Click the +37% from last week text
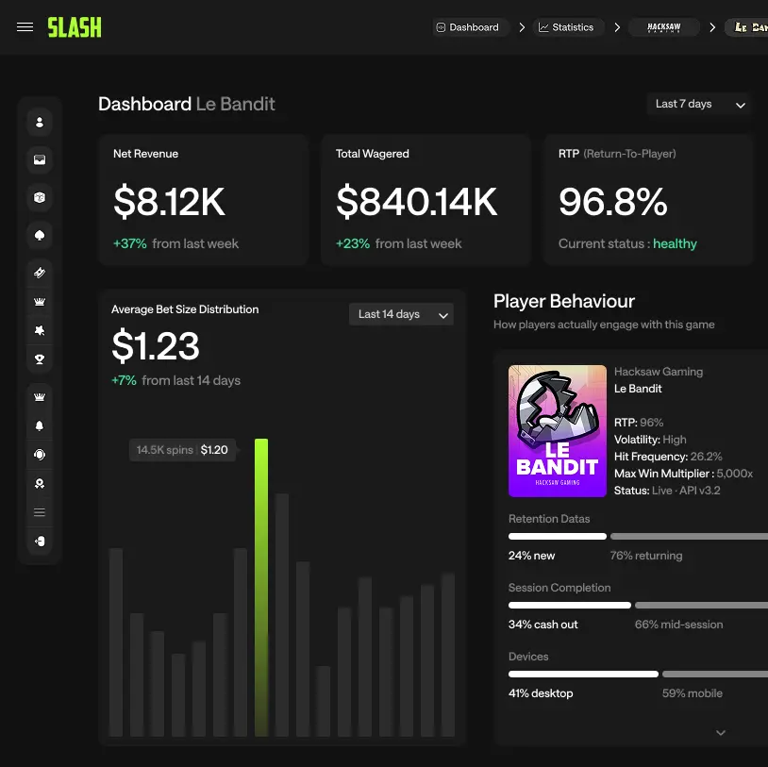The width and height of the screenshot is (768, 767). pyautogui.click(x=175, y=243)
